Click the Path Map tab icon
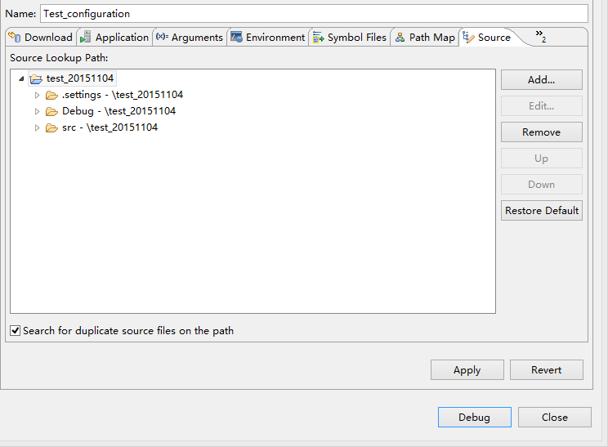The height and width of the screenshot is (447, 608). [x=400, y=37]
